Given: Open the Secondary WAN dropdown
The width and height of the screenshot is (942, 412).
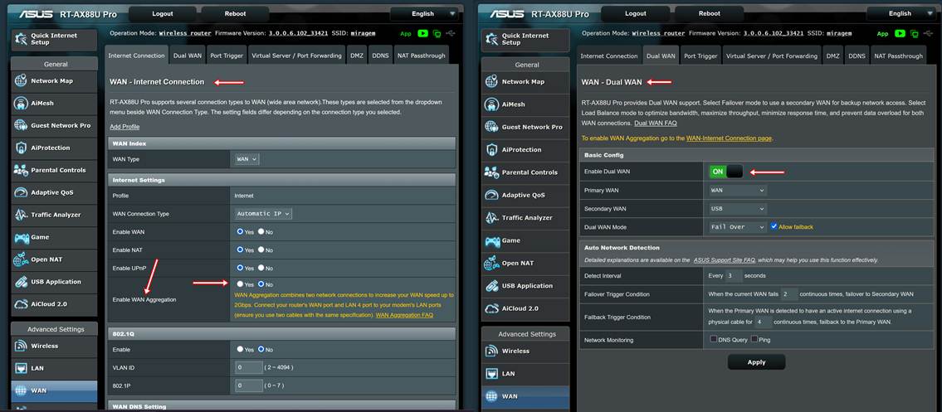Looking at the screenshot, I should [737, 209].
